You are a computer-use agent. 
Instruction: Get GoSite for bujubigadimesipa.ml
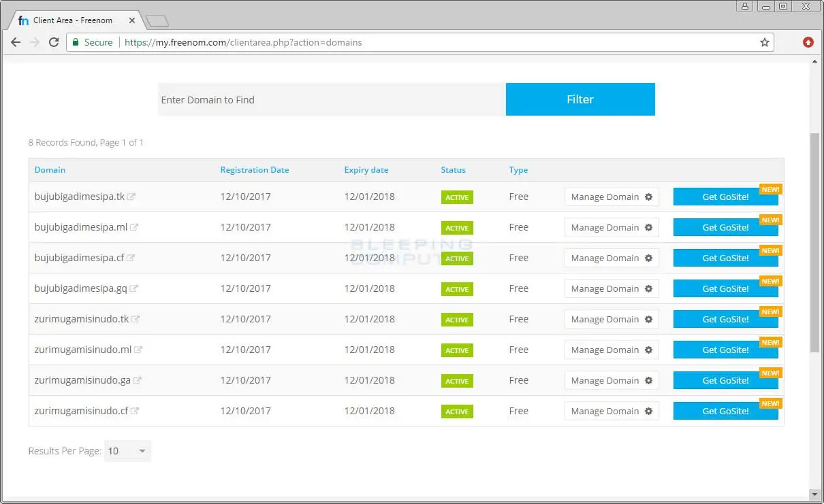point(725,228)
